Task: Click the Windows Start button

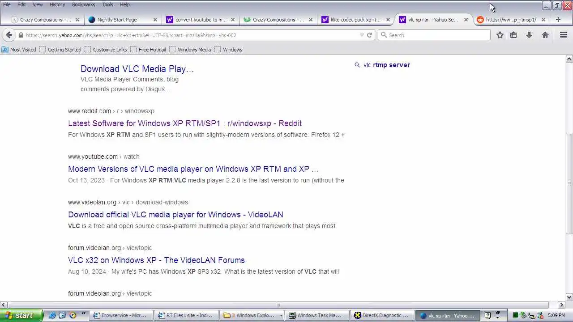Action: pos(21,315)
